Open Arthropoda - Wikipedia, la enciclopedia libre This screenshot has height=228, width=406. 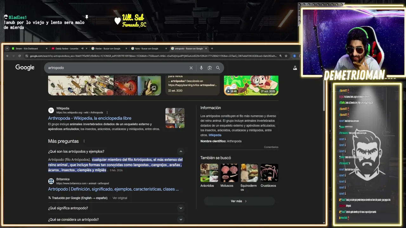(x=90, y=118)
